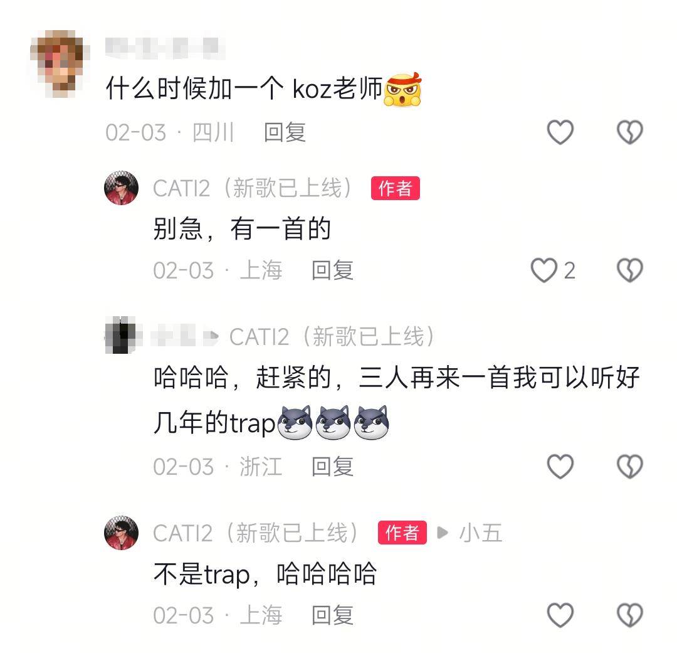Viewport: 677px width, 653px height.
Task: Open the CATI2 name mentioned in 浙江 comment header
Action: (x=332, y=337)
